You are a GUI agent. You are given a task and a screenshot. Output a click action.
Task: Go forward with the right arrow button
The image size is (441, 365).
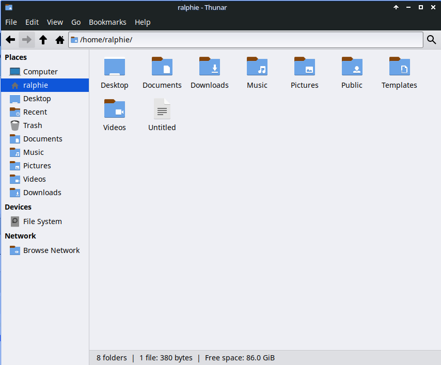[x=27, y=40]
